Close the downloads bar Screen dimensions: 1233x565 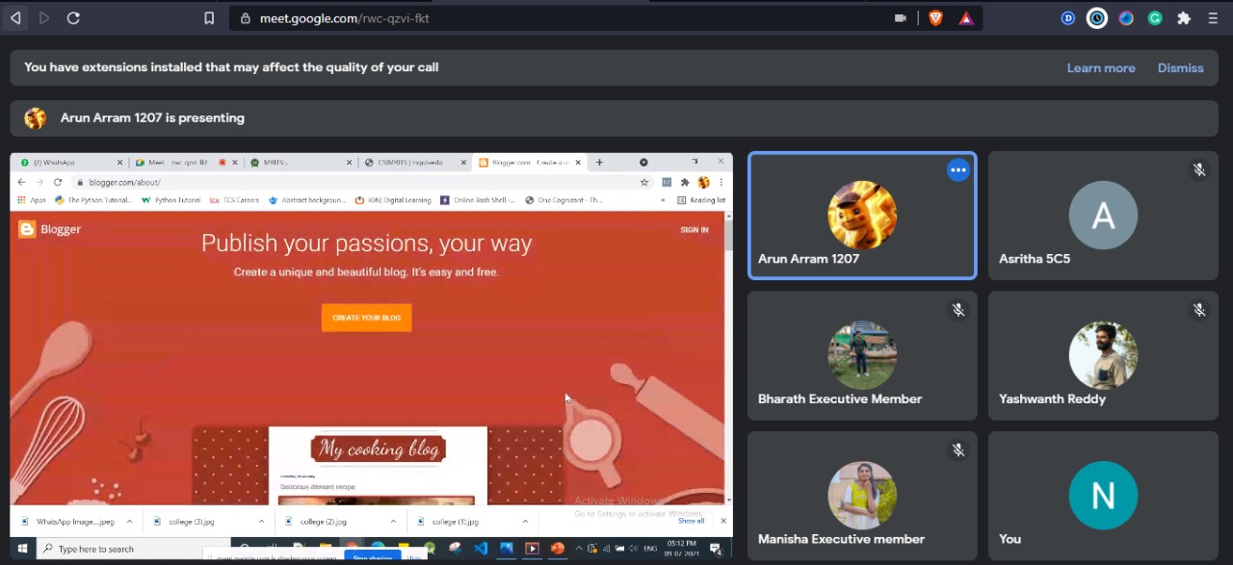pyautogui.click(x=723, y=521)
